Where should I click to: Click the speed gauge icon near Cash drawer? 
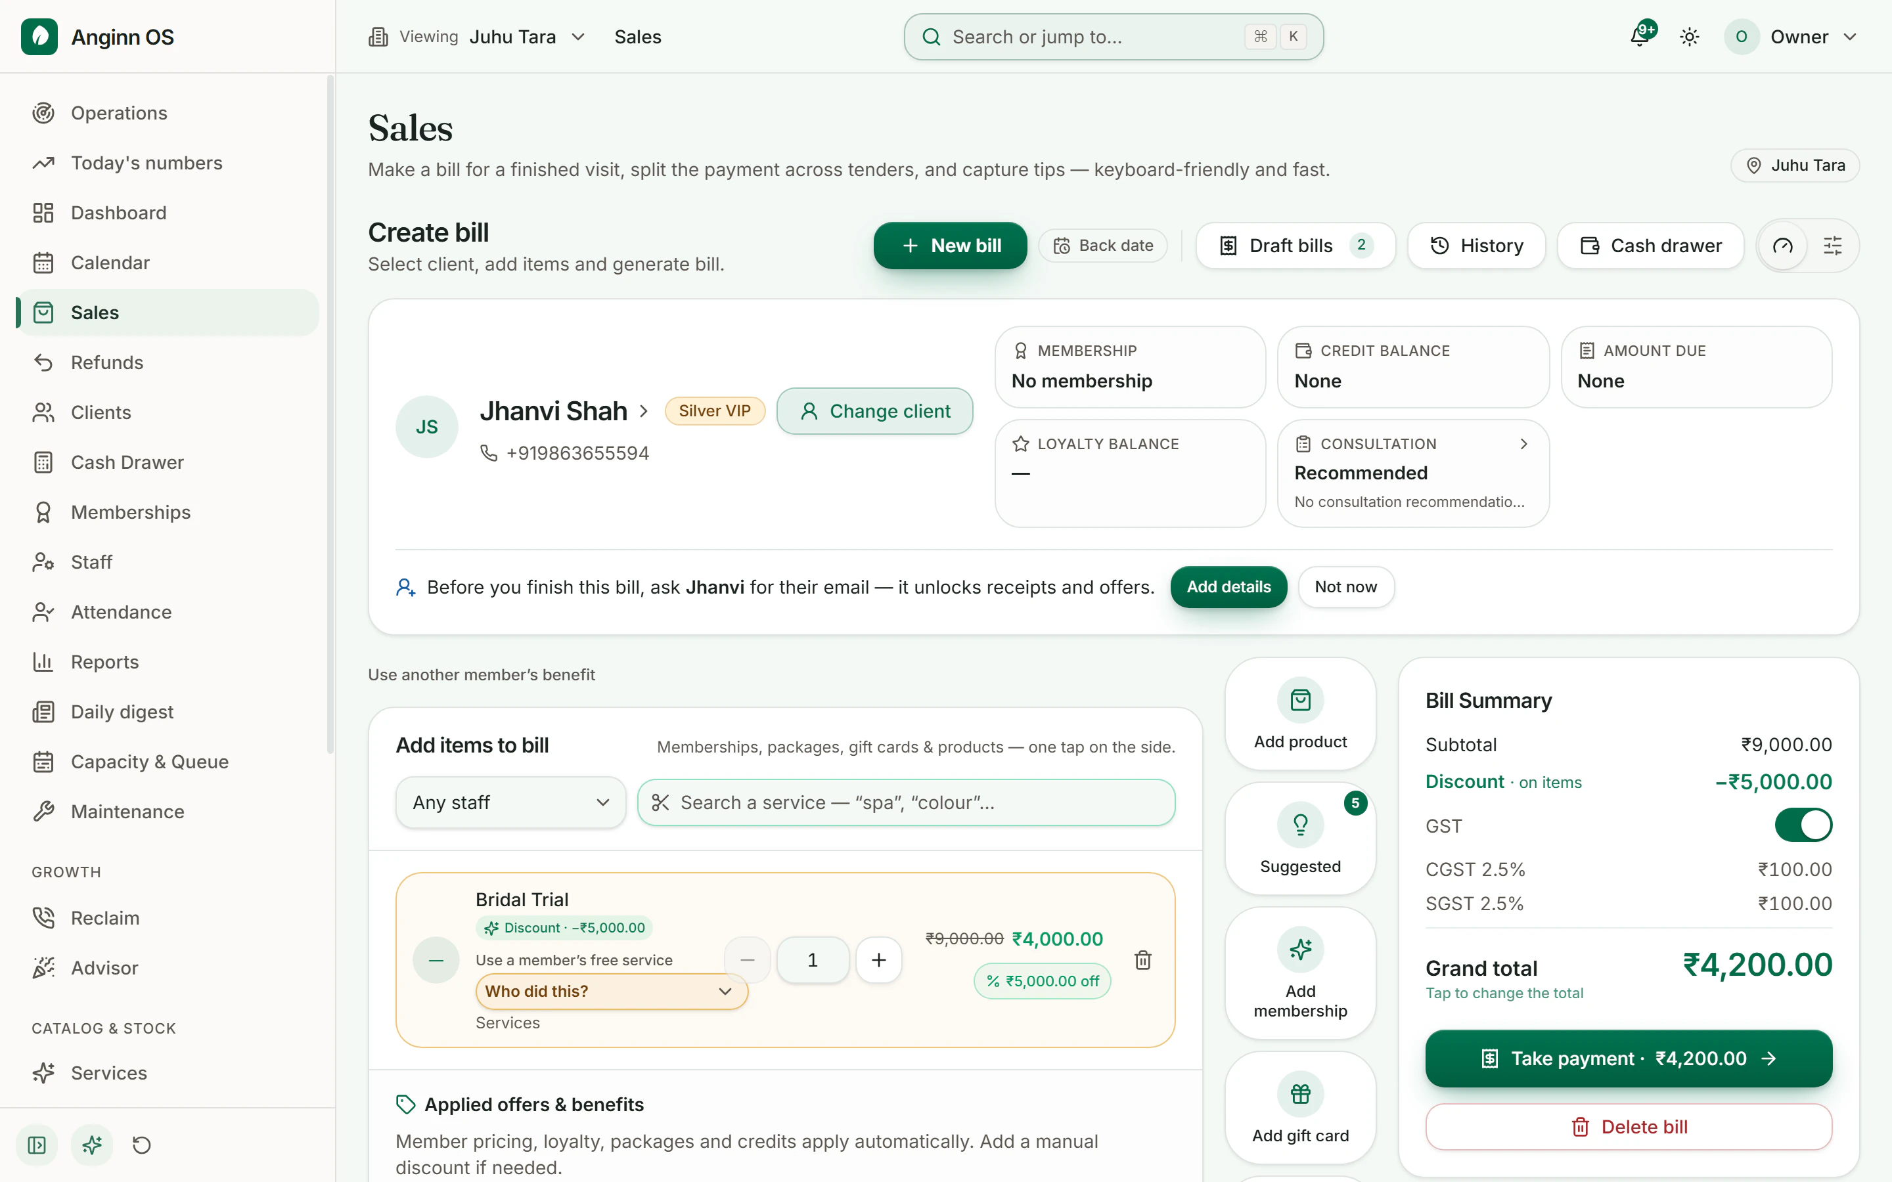(1782, 246)
